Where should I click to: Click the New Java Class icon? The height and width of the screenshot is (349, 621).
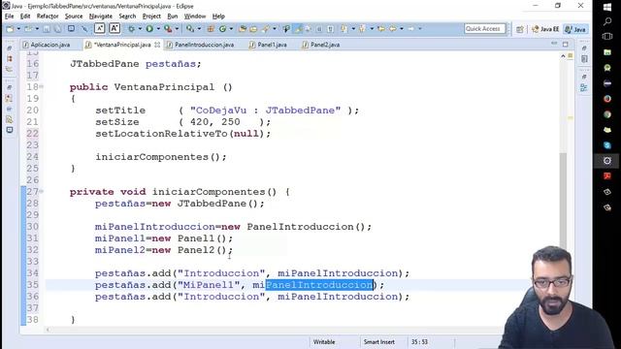click(222, 29)
